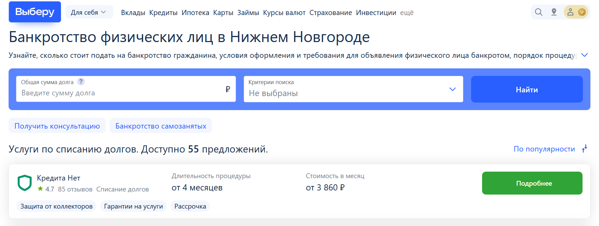Image resolution: width=599 pixels, height=226 pixels.
Task: Click the Защита от коллекторов tag
Action: coord(57,206)
